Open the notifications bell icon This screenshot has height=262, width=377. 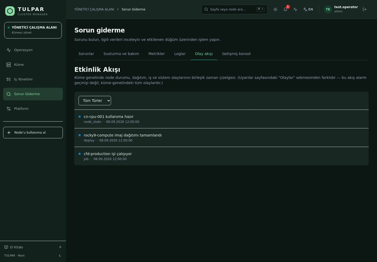coord(285,9)
